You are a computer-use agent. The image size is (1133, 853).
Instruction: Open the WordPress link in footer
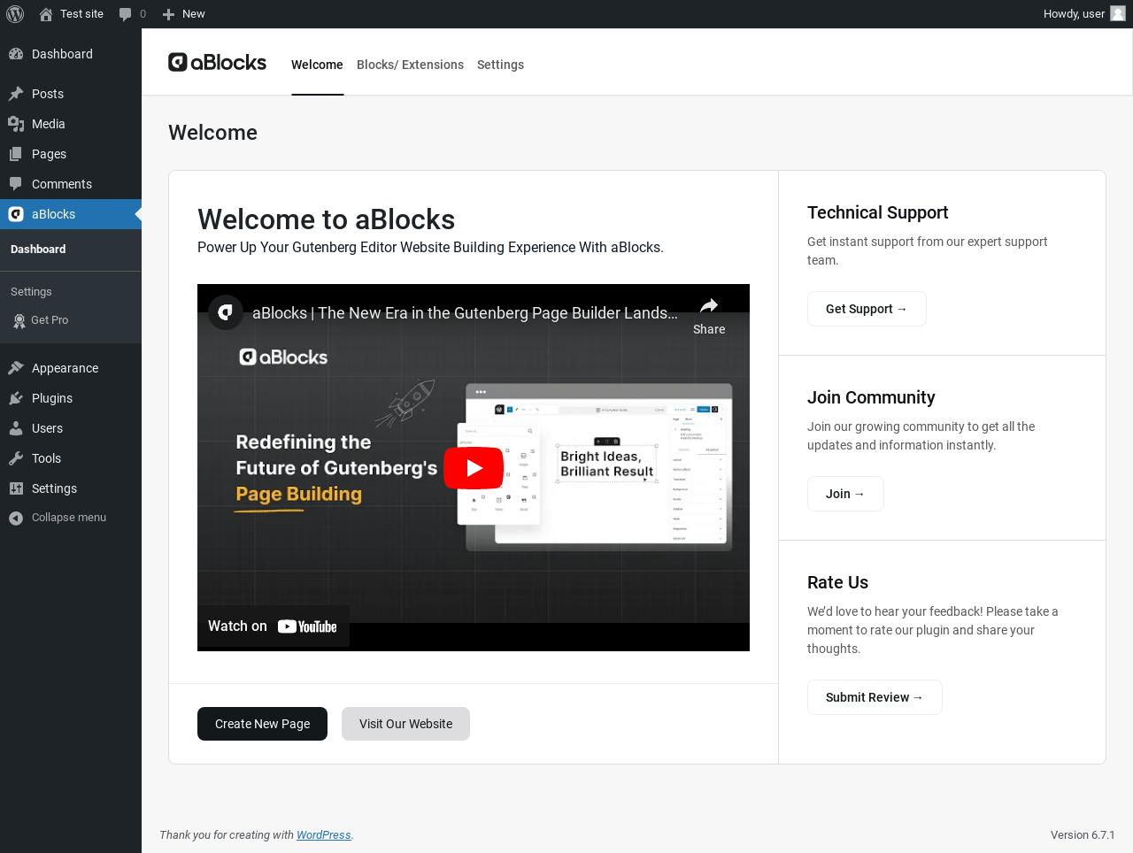pos(323,835)
